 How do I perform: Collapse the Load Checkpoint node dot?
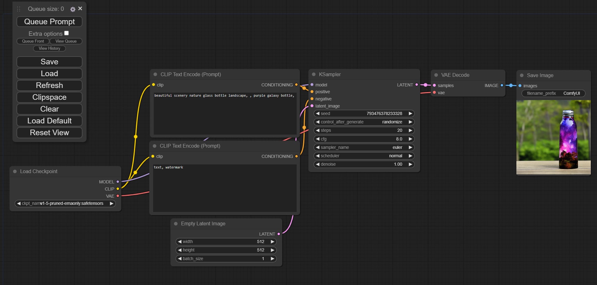pos(15,171)
